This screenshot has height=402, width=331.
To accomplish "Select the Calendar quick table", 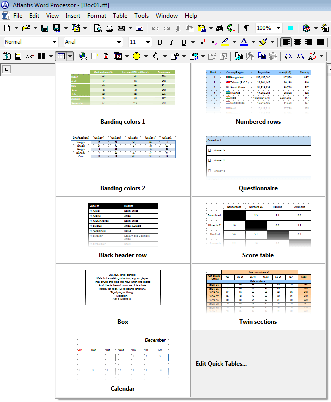I will tap(123, 364).
